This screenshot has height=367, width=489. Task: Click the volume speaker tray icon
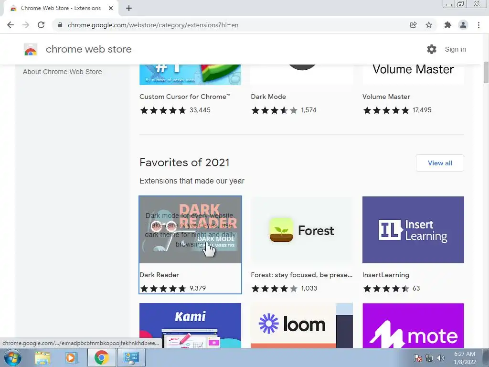[441, 358]
